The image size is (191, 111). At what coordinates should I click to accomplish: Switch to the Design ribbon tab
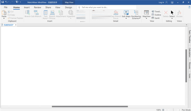tap(69, 7)
